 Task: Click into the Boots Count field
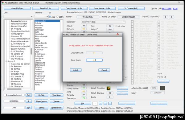point(94,60)
